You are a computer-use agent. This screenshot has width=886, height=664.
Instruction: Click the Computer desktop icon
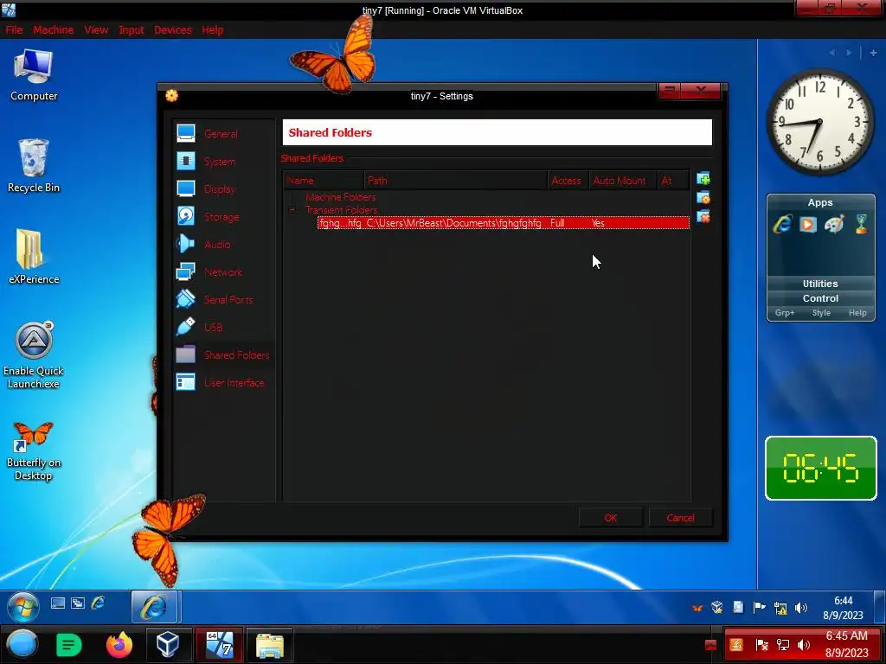point(34,74)
